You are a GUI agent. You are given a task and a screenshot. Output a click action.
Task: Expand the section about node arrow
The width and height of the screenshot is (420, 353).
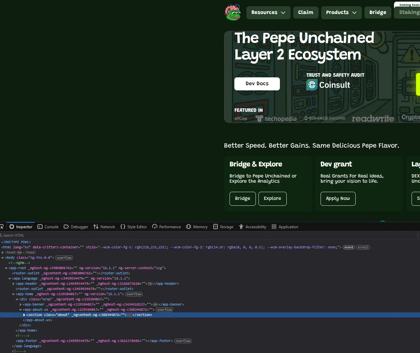pos(24,315)
